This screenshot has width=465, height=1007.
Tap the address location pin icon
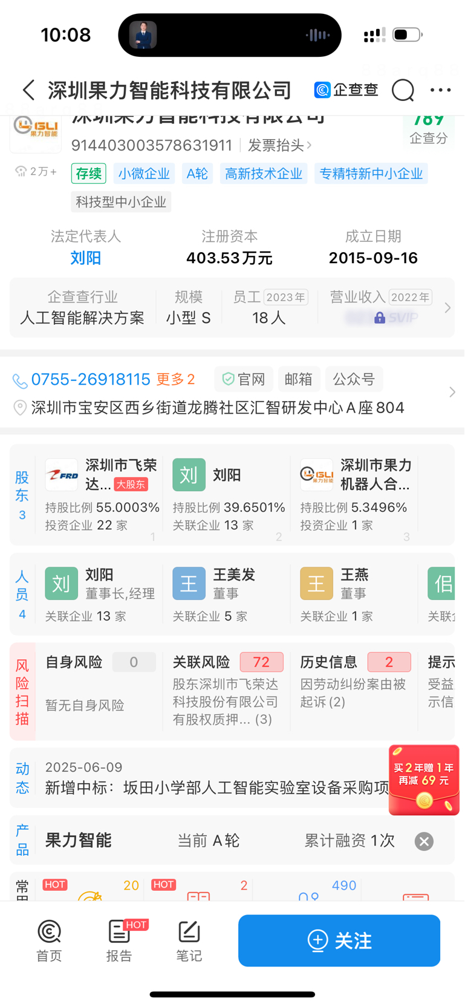click(x=20, y=408)
